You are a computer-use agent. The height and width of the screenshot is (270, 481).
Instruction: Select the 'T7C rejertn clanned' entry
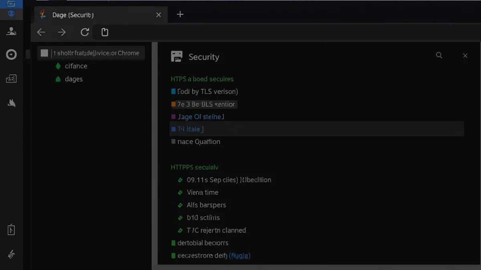pyautogui.click(x=216, y=230)
